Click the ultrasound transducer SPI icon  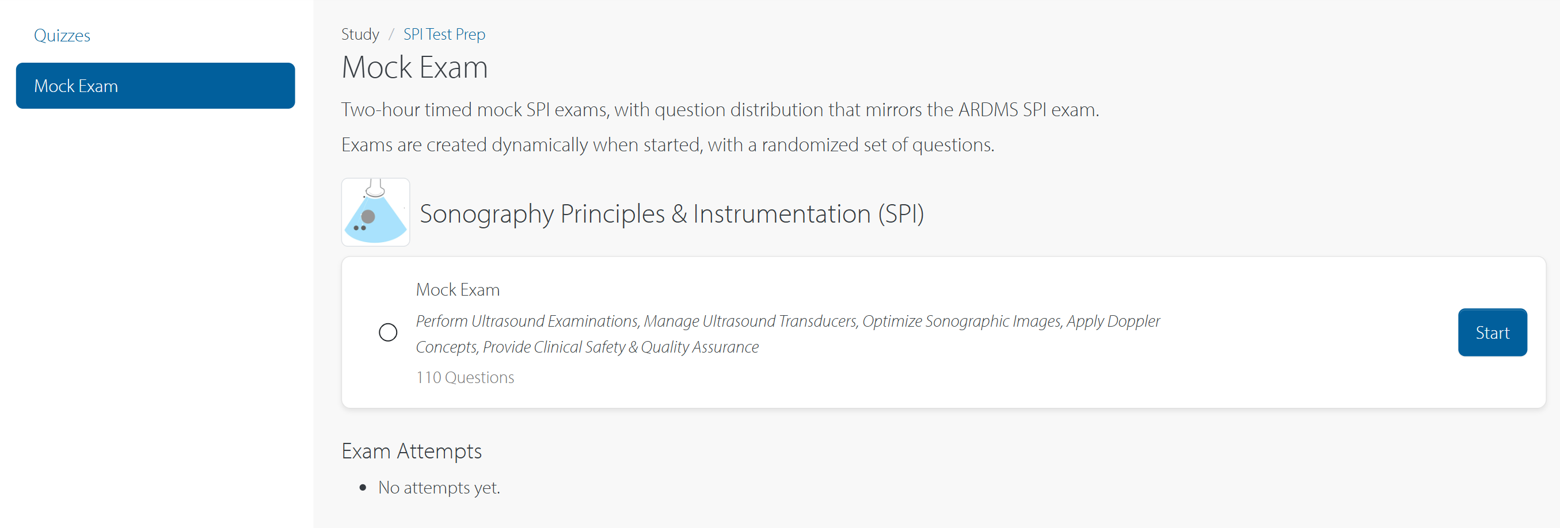[x=375, y=212]
